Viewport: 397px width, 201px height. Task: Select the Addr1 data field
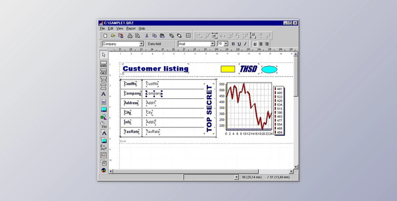[x=151, y=103]
